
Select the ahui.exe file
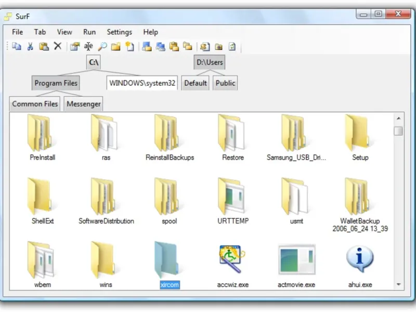[360, 266]
